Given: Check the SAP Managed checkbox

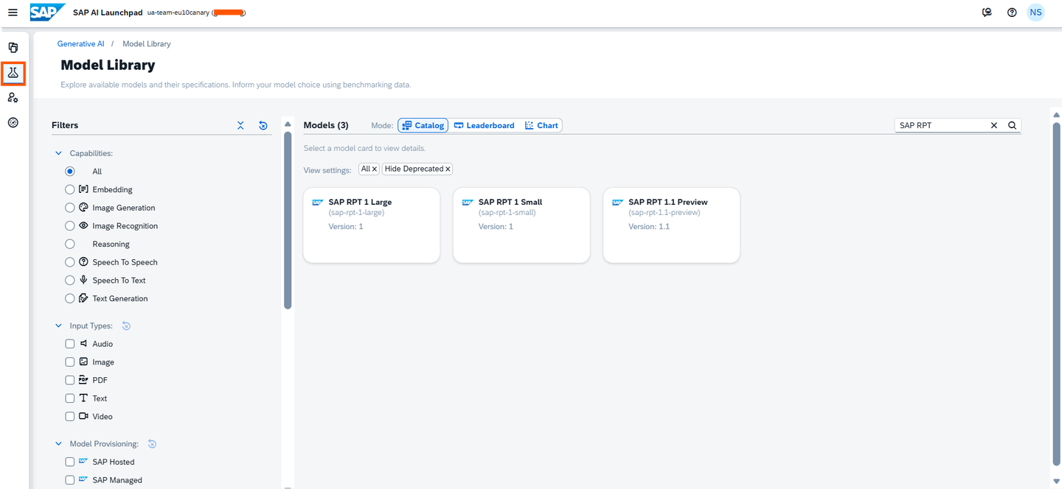Looking at the screenshot, I should pyautogui.click(x=70, y=480).
